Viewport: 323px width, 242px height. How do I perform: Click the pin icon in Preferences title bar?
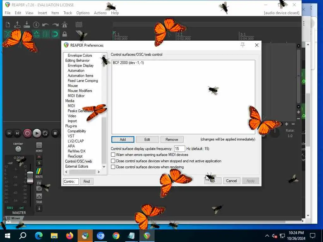243,45
